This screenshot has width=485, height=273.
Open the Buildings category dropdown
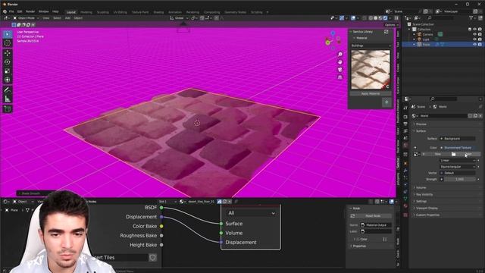(371, 45)
